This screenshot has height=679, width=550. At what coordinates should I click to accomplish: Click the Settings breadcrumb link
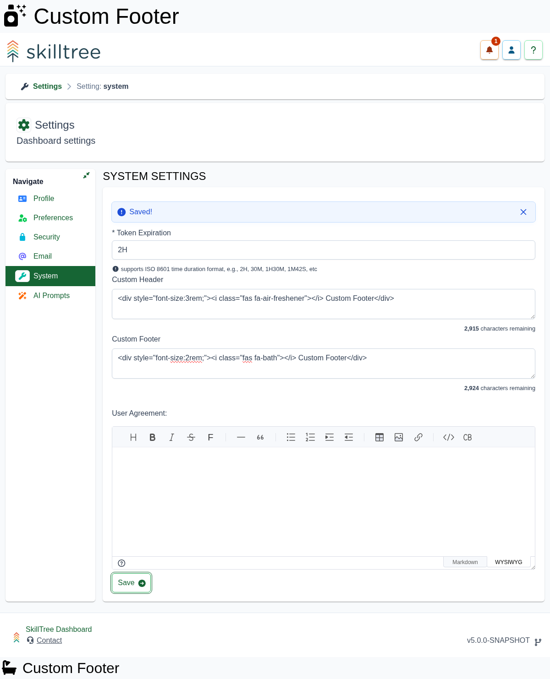[x=47, y=86]
